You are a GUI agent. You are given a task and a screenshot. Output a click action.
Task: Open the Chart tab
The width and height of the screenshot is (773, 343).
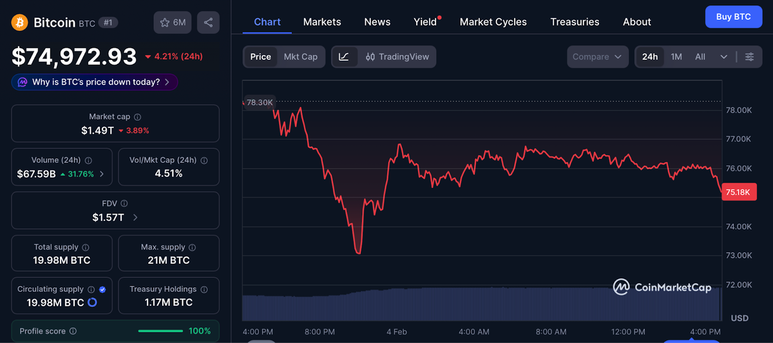click(267, 22)
